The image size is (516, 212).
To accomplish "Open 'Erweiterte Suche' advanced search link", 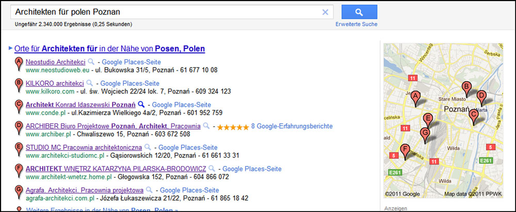I will tap(356, 24).
